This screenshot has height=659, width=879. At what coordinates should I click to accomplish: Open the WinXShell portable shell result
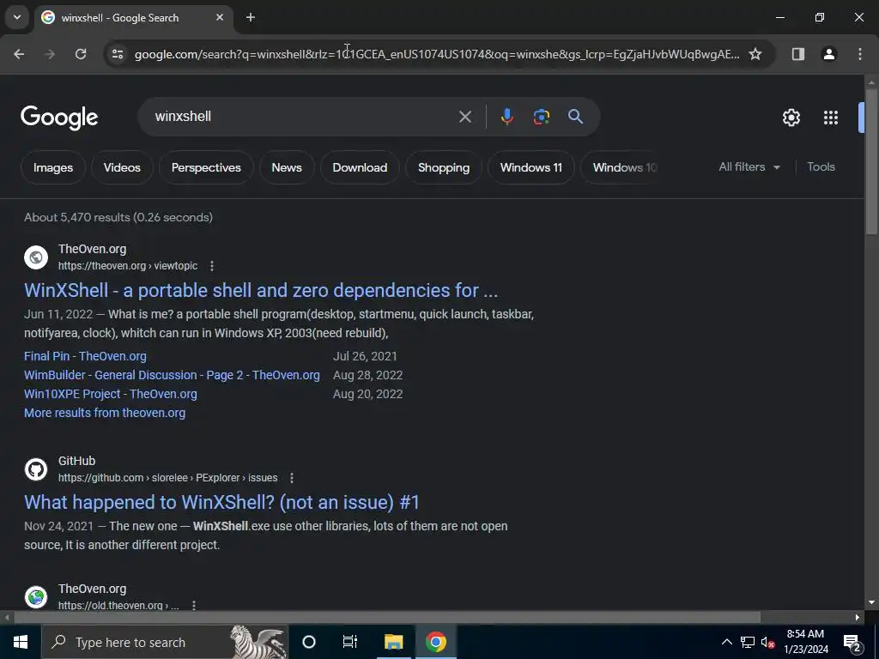click(261, 290)
